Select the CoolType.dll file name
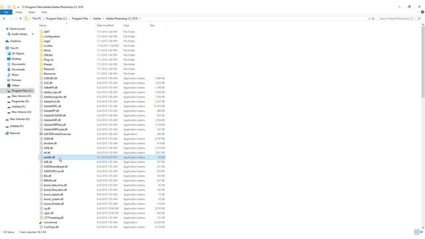This screenshot has width=425, height=239. pos(51,227)
